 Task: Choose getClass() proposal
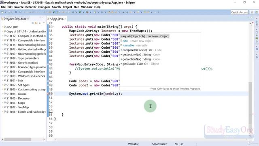pyautogui.click(x=140, y=64)
